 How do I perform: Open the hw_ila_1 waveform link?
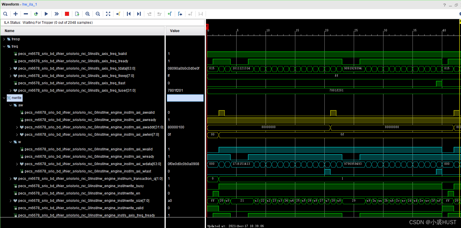[x=30, y=4]
